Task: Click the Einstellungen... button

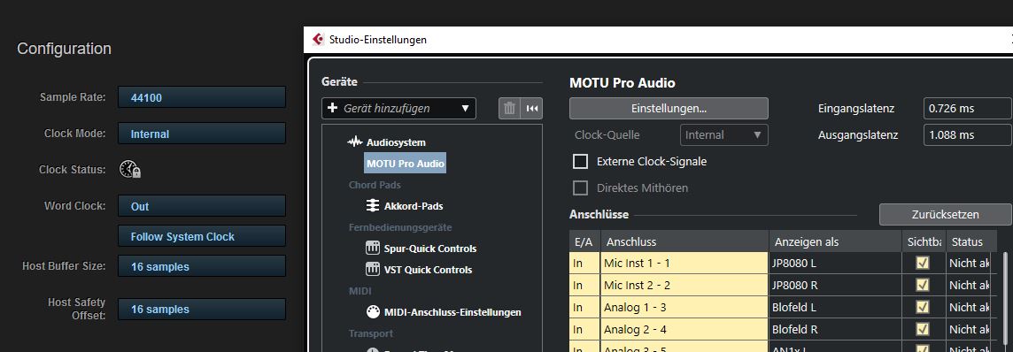Action: coord(669,108)
